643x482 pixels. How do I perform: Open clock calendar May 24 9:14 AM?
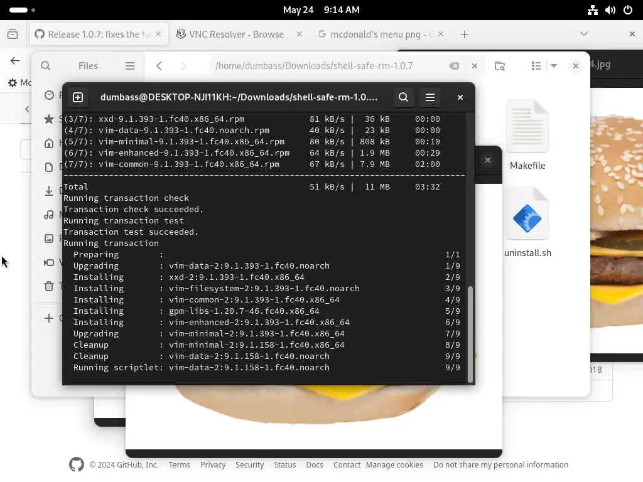coord(321,10)
